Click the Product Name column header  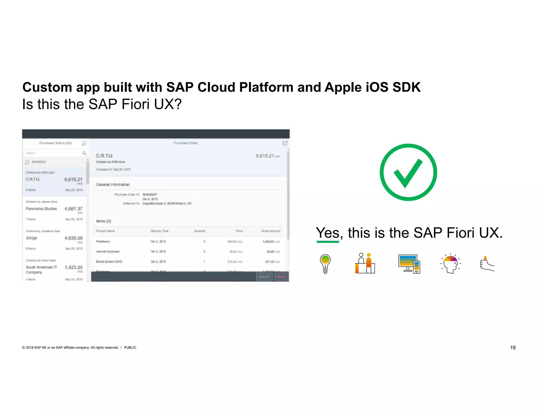click(105, 231)
